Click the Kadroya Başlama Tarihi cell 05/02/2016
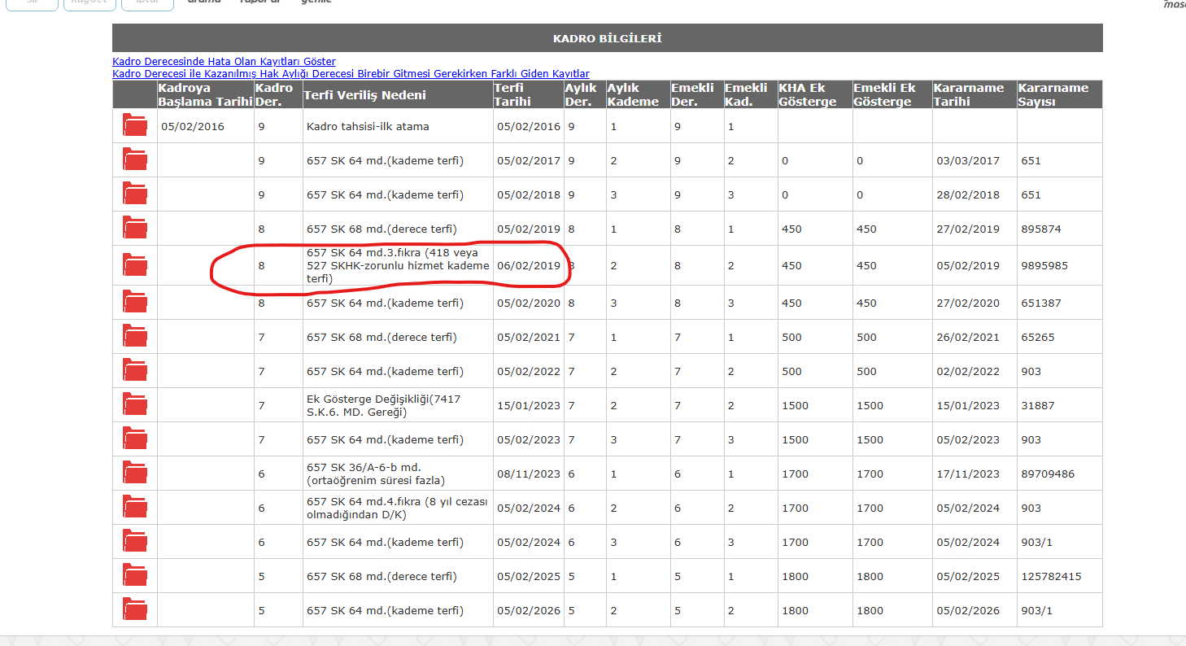 192,127
